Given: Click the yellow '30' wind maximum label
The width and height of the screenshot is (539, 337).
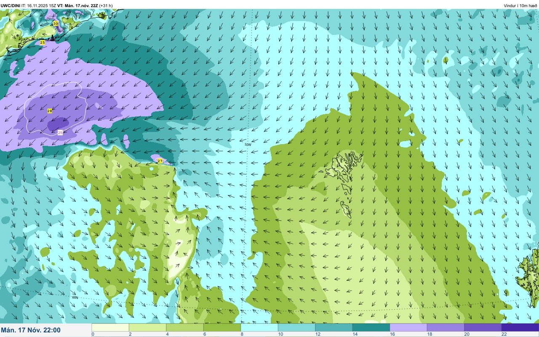Looking at the screenshot, I should point(56,24).
